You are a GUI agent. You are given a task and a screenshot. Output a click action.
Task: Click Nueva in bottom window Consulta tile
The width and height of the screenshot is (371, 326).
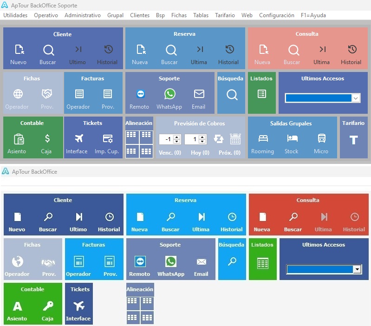[262, 222]
